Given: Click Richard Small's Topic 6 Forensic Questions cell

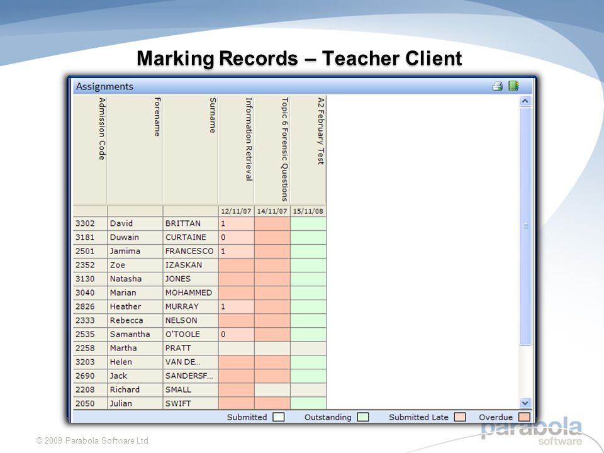Looking at the screenshot, I should (x=272, y=390).
